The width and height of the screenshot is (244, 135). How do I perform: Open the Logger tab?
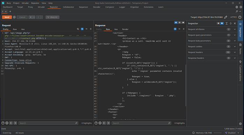tap(122, 7)
